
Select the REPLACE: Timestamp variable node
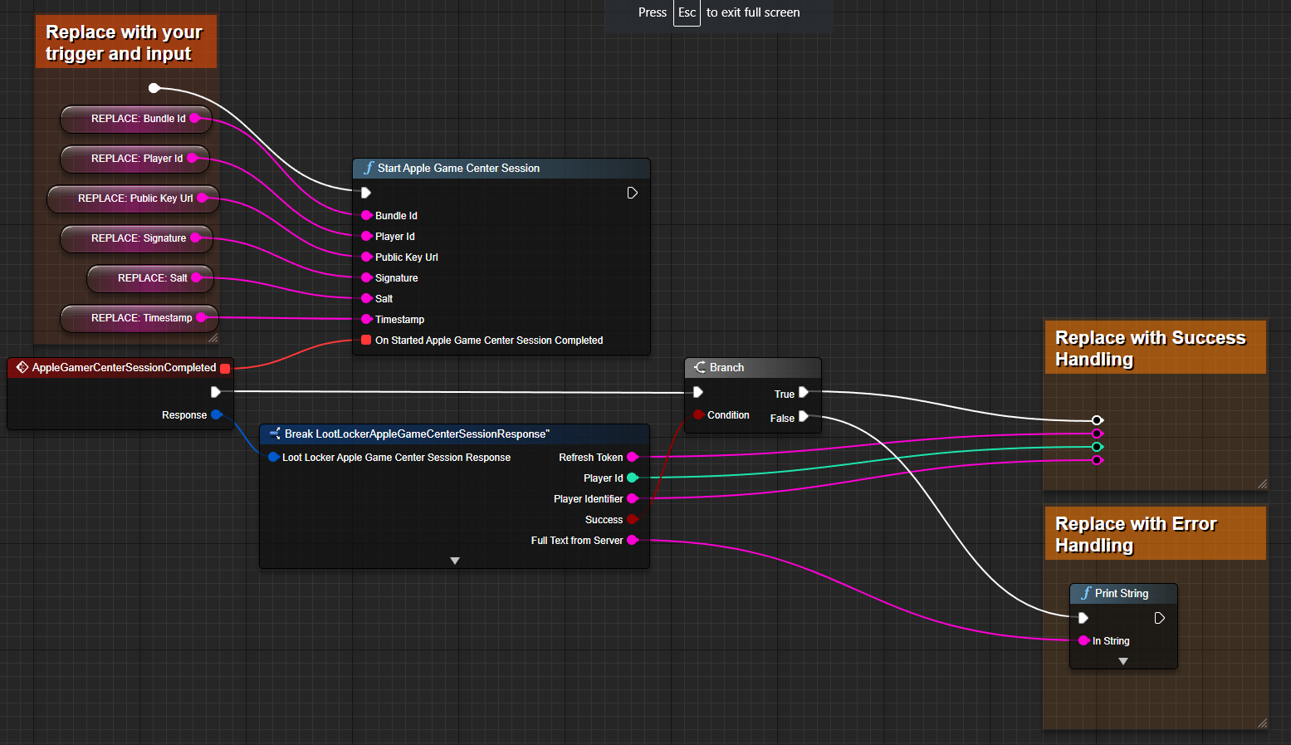[137, 318]
